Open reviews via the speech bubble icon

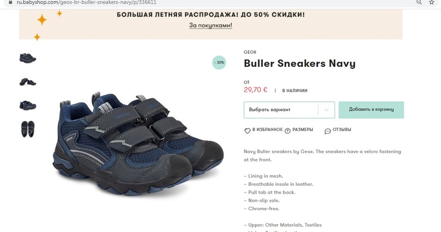pyautogui.click(x=328, y=131)
